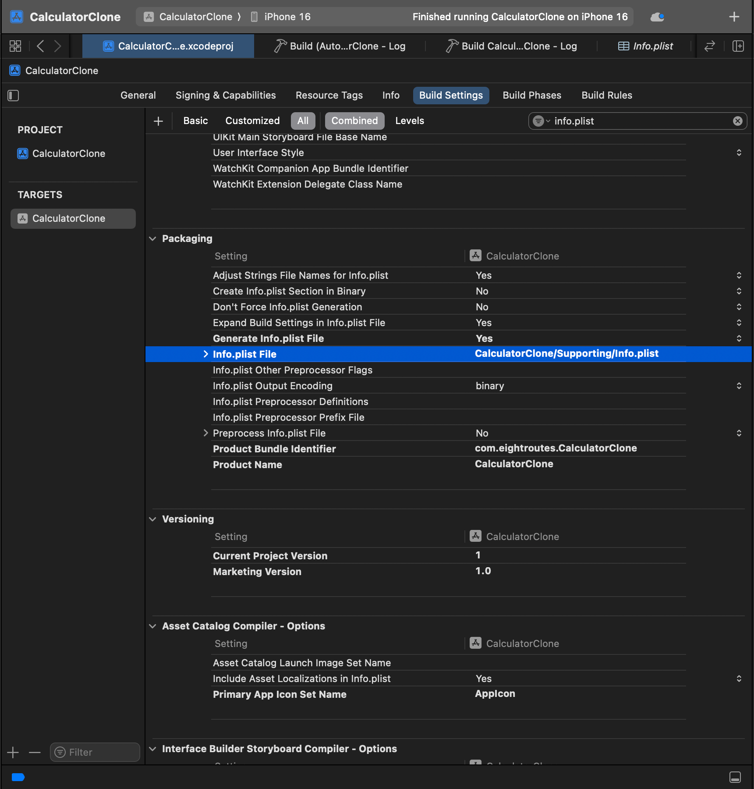
Task: Change Expand Build Settings in Info.plist value
Action: tap(739, 323)
